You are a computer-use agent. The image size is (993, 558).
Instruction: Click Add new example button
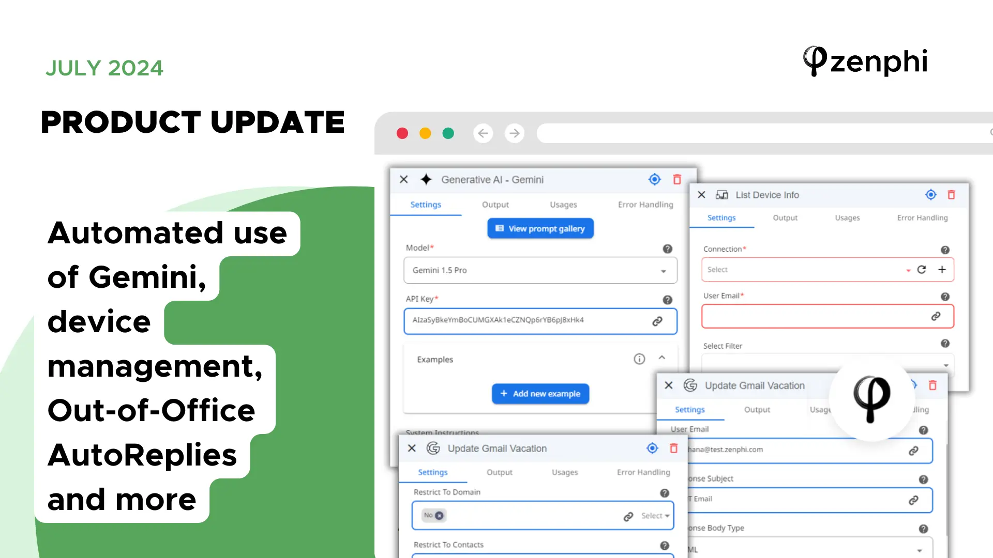pyautogui.click(x=540, y=393)
